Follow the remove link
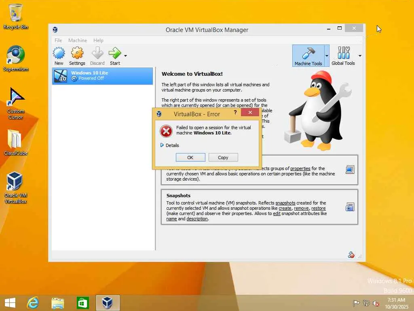Screen dimensions: 414x311 [301, 208]
